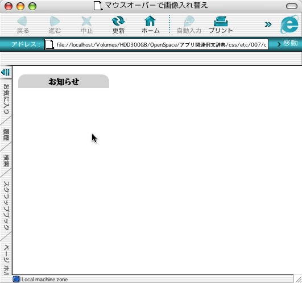Expand hidden toolbar items with the double chevron
This screenshot has width=302, height=283.
coord(268,24)
